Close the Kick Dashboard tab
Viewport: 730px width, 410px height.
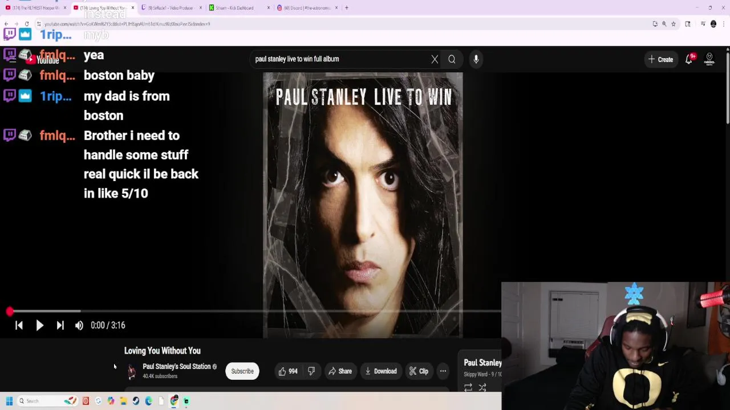coord(268,8)
